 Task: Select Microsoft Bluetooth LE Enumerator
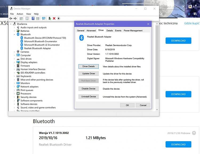coord(42,45)
